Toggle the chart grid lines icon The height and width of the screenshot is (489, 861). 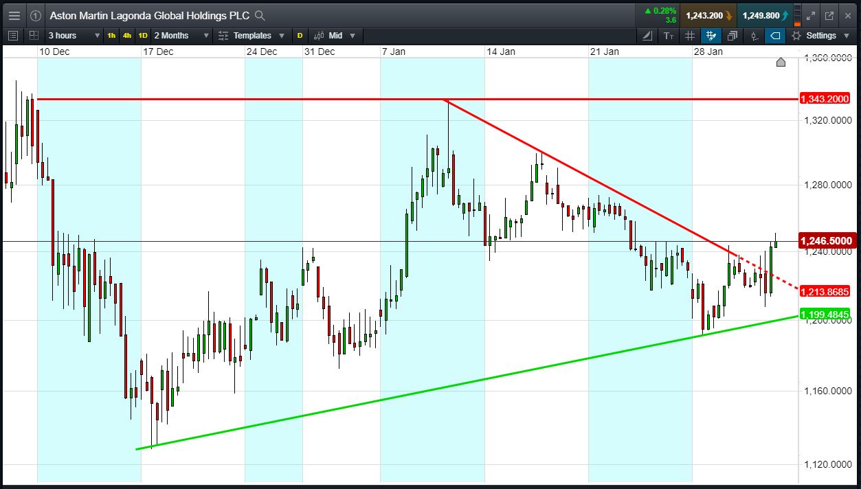tap(690, 36)
